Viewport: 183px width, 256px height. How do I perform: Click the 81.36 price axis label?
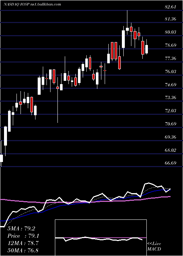171,19
